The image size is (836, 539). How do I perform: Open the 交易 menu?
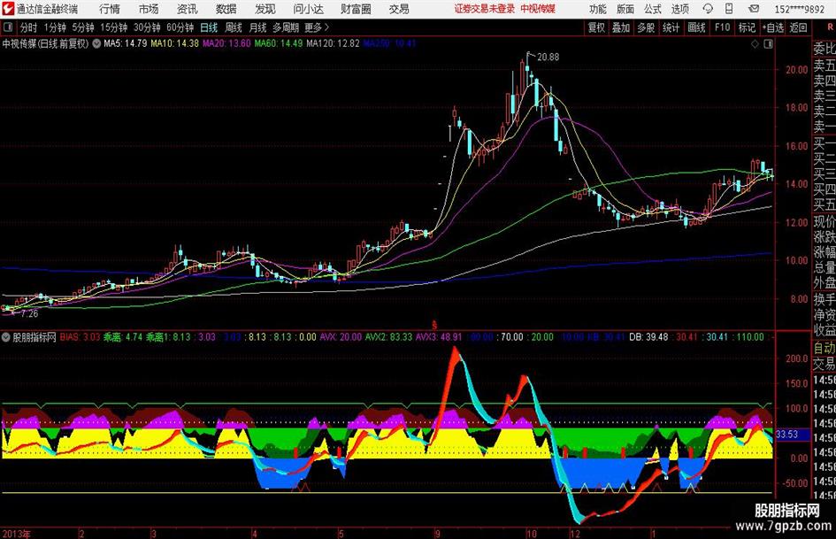[399, 9]
